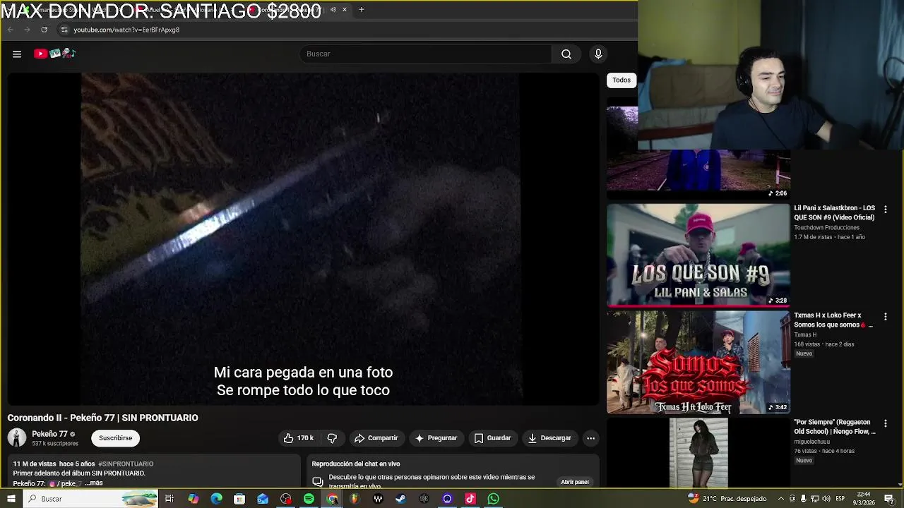Open the Somos los que somos thumbnail
The image size is (904, 508).
[698, 362]
